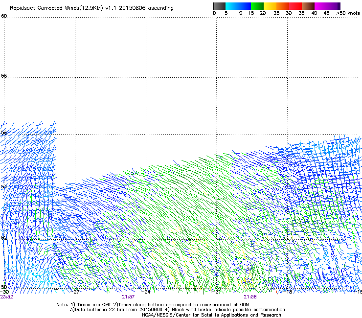Click the '>50 knots' legend label
This screenshot has height=318, width=362.
tap(348, 13)
